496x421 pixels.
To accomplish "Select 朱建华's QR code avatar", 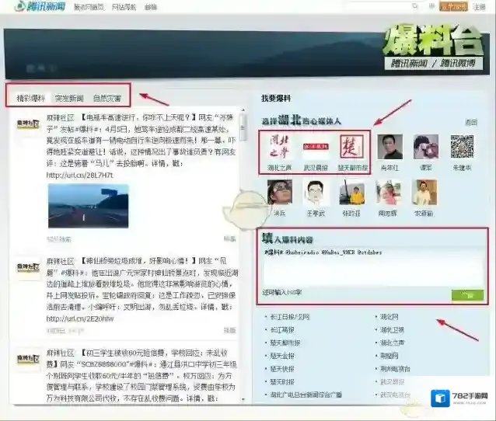I will pyautogui.click(x=462, y=146).
